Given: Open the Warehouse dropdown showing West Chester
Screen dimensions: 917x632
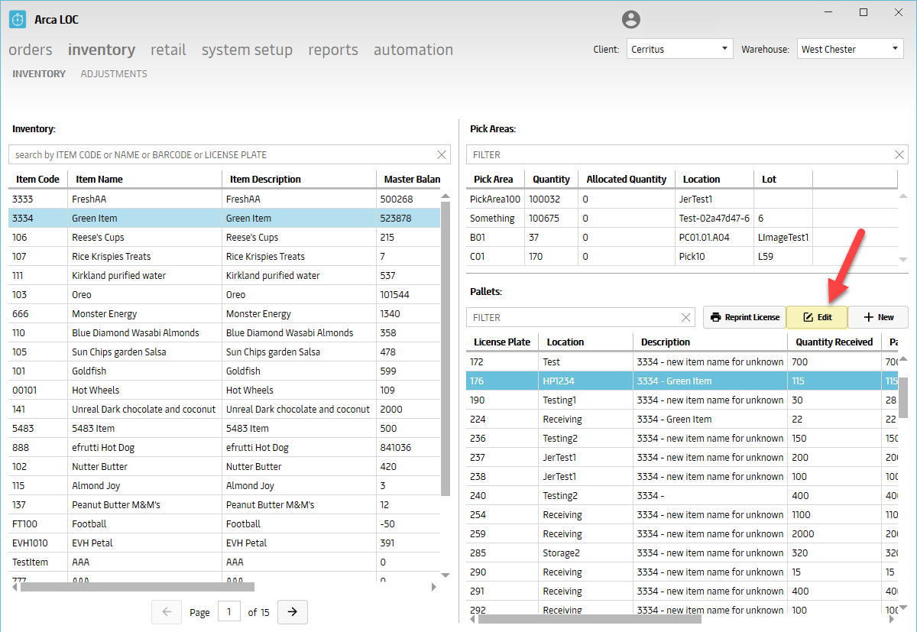Looking at the screenshot, I should click(x=850, y=49).
